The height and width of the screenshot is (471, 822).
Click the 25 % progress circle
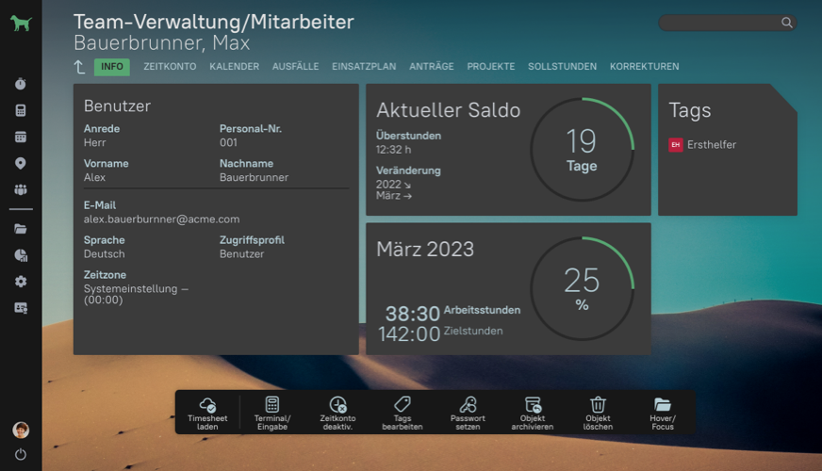[582, 288]
